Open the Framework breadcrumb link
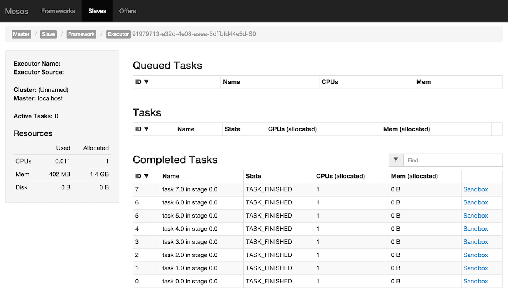Screen dimensions: 508x295 [81, 34]
